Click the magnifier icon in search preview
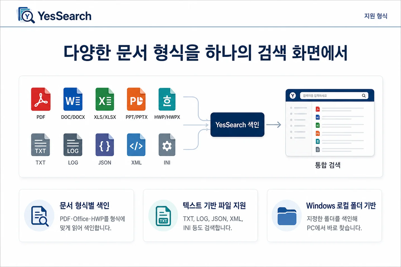The image size is (401, 267). [x=364, y=96]
